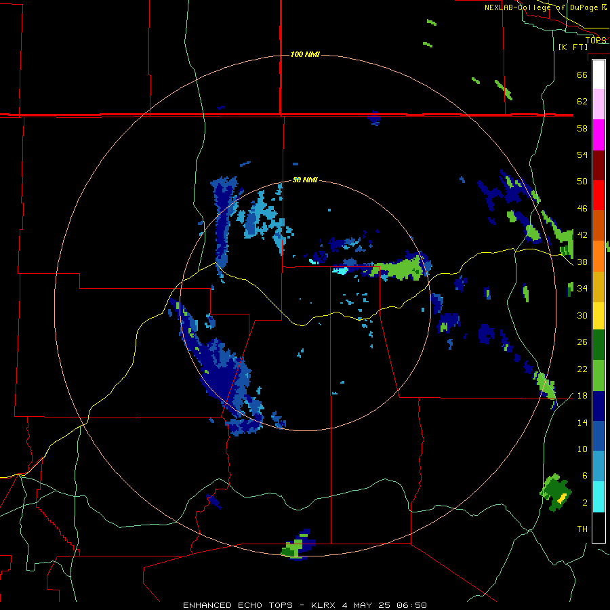
Task: Click the cyan echo pixel near county corner
Action: (340, 270)
